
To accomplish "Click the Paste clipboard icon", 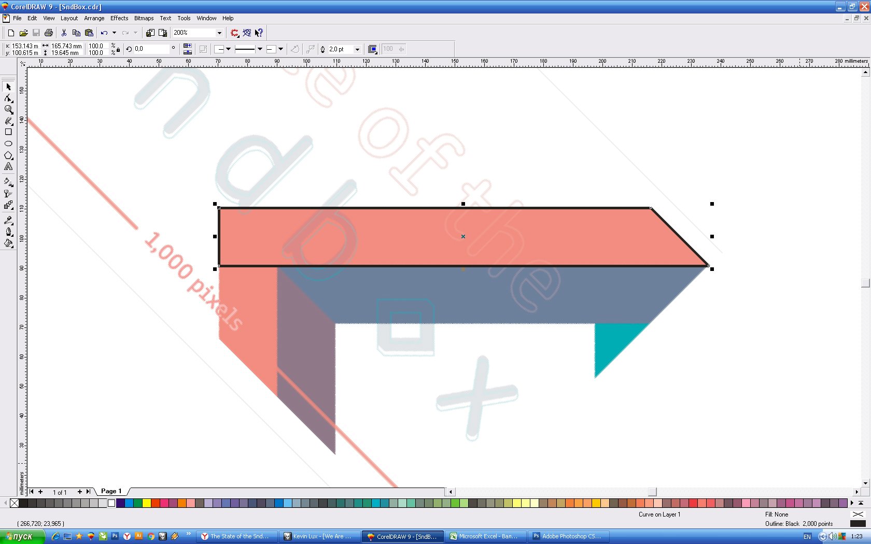I will (89, 33).
